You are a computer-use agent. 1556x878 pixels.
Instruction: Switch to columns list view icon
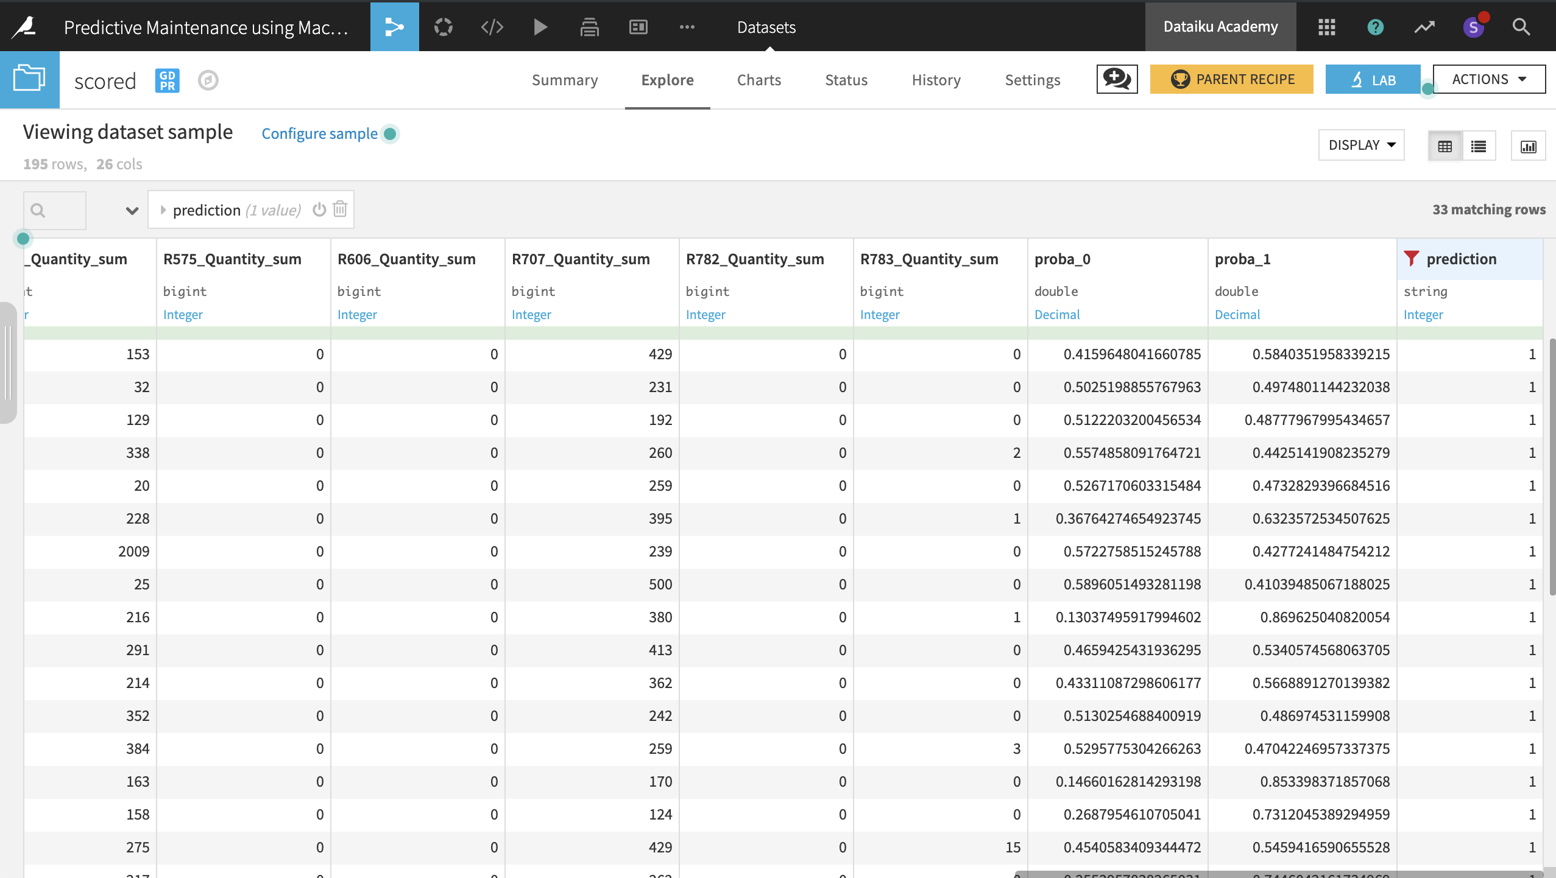pos(1479,146)
